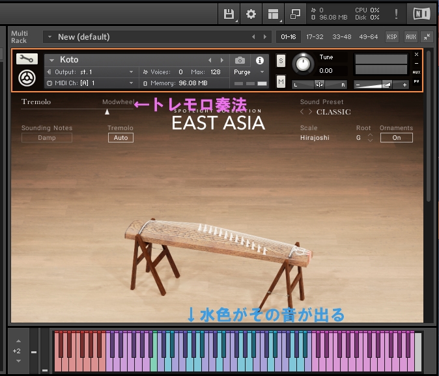Open the Koto instrument name dropdown
Screen dimensions: 439x376
coord(51,60)
